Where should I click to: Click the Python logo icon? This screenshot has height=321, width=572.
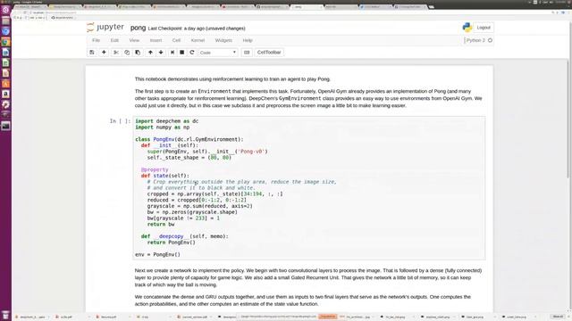467,28
